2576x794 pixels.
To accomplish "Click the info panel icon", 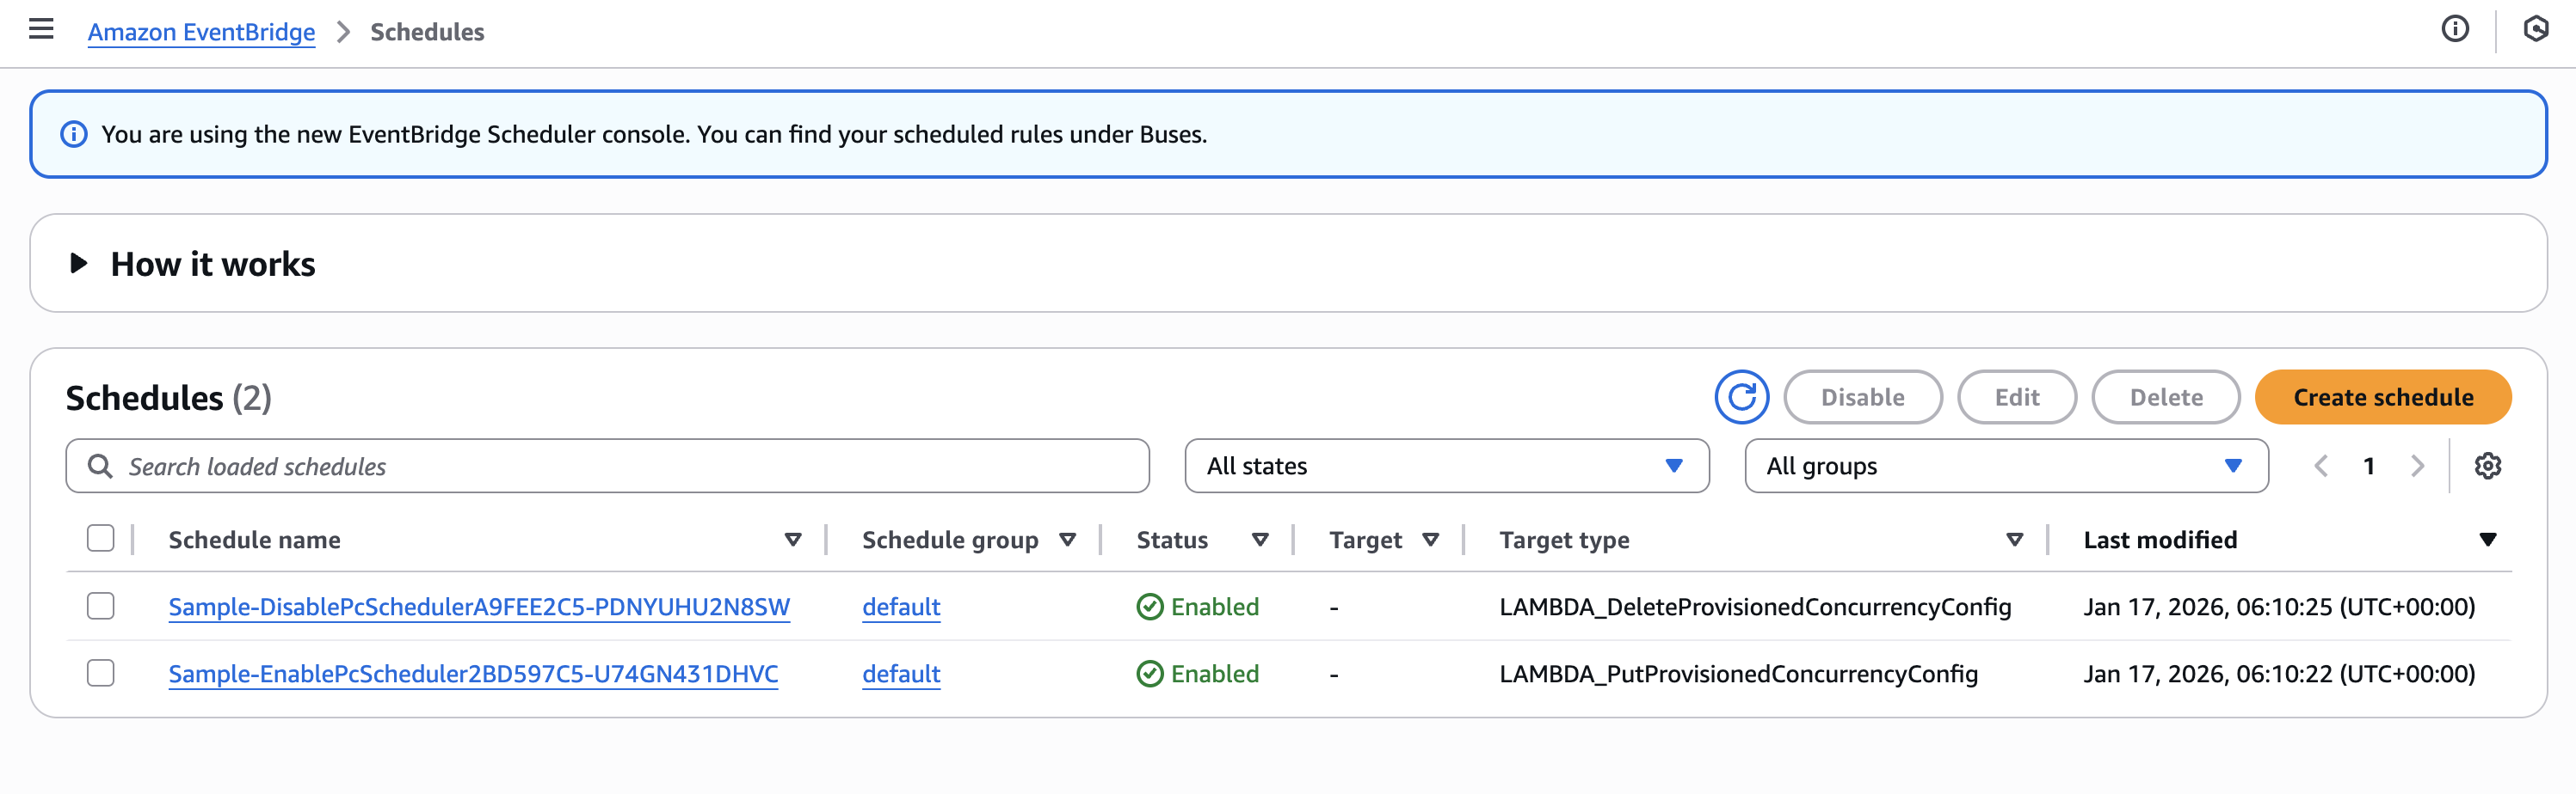I will [x=2454, y=30].
